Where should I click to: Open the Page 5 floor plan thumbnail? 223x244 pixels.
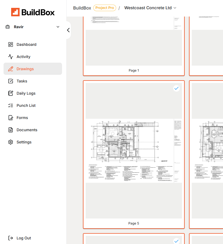(134, 151)
